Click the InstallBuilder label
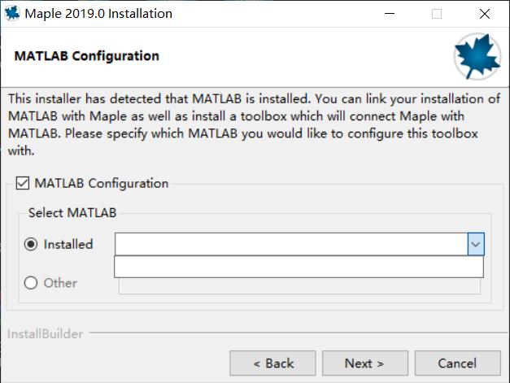 point(44,333)
